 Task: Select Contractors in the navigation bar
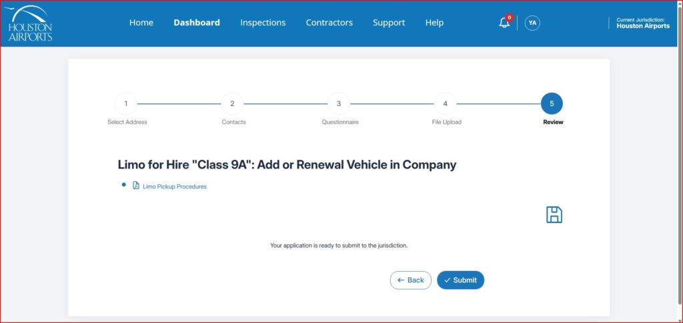(x=329, y=23)
